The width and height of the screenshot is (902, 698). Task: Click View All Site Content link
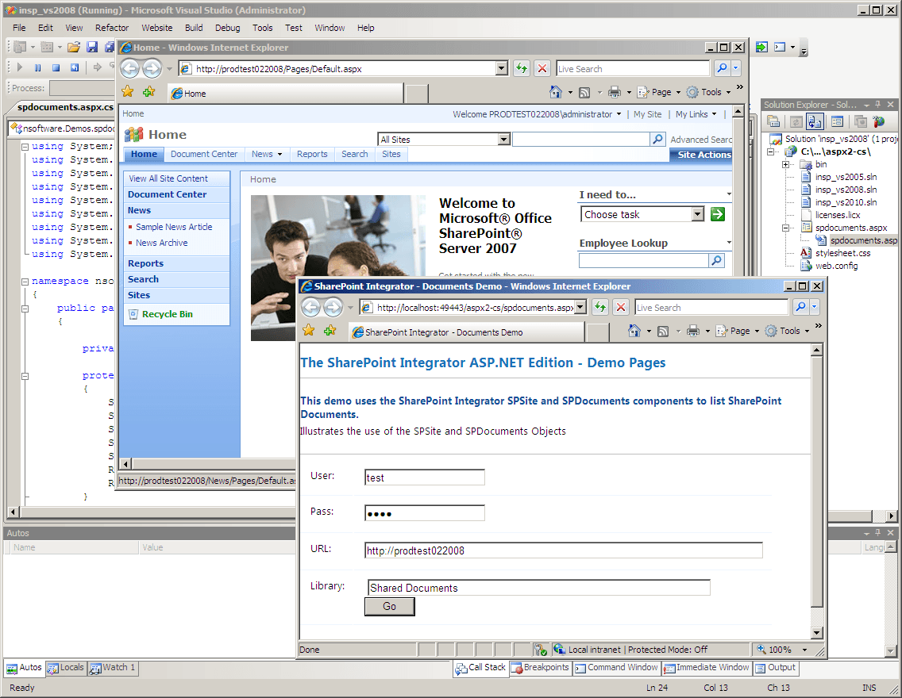coord(168,178)
